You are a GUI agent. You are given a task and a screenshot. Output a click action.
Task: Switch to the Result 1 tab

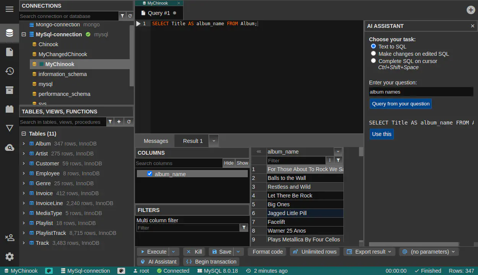193,141
